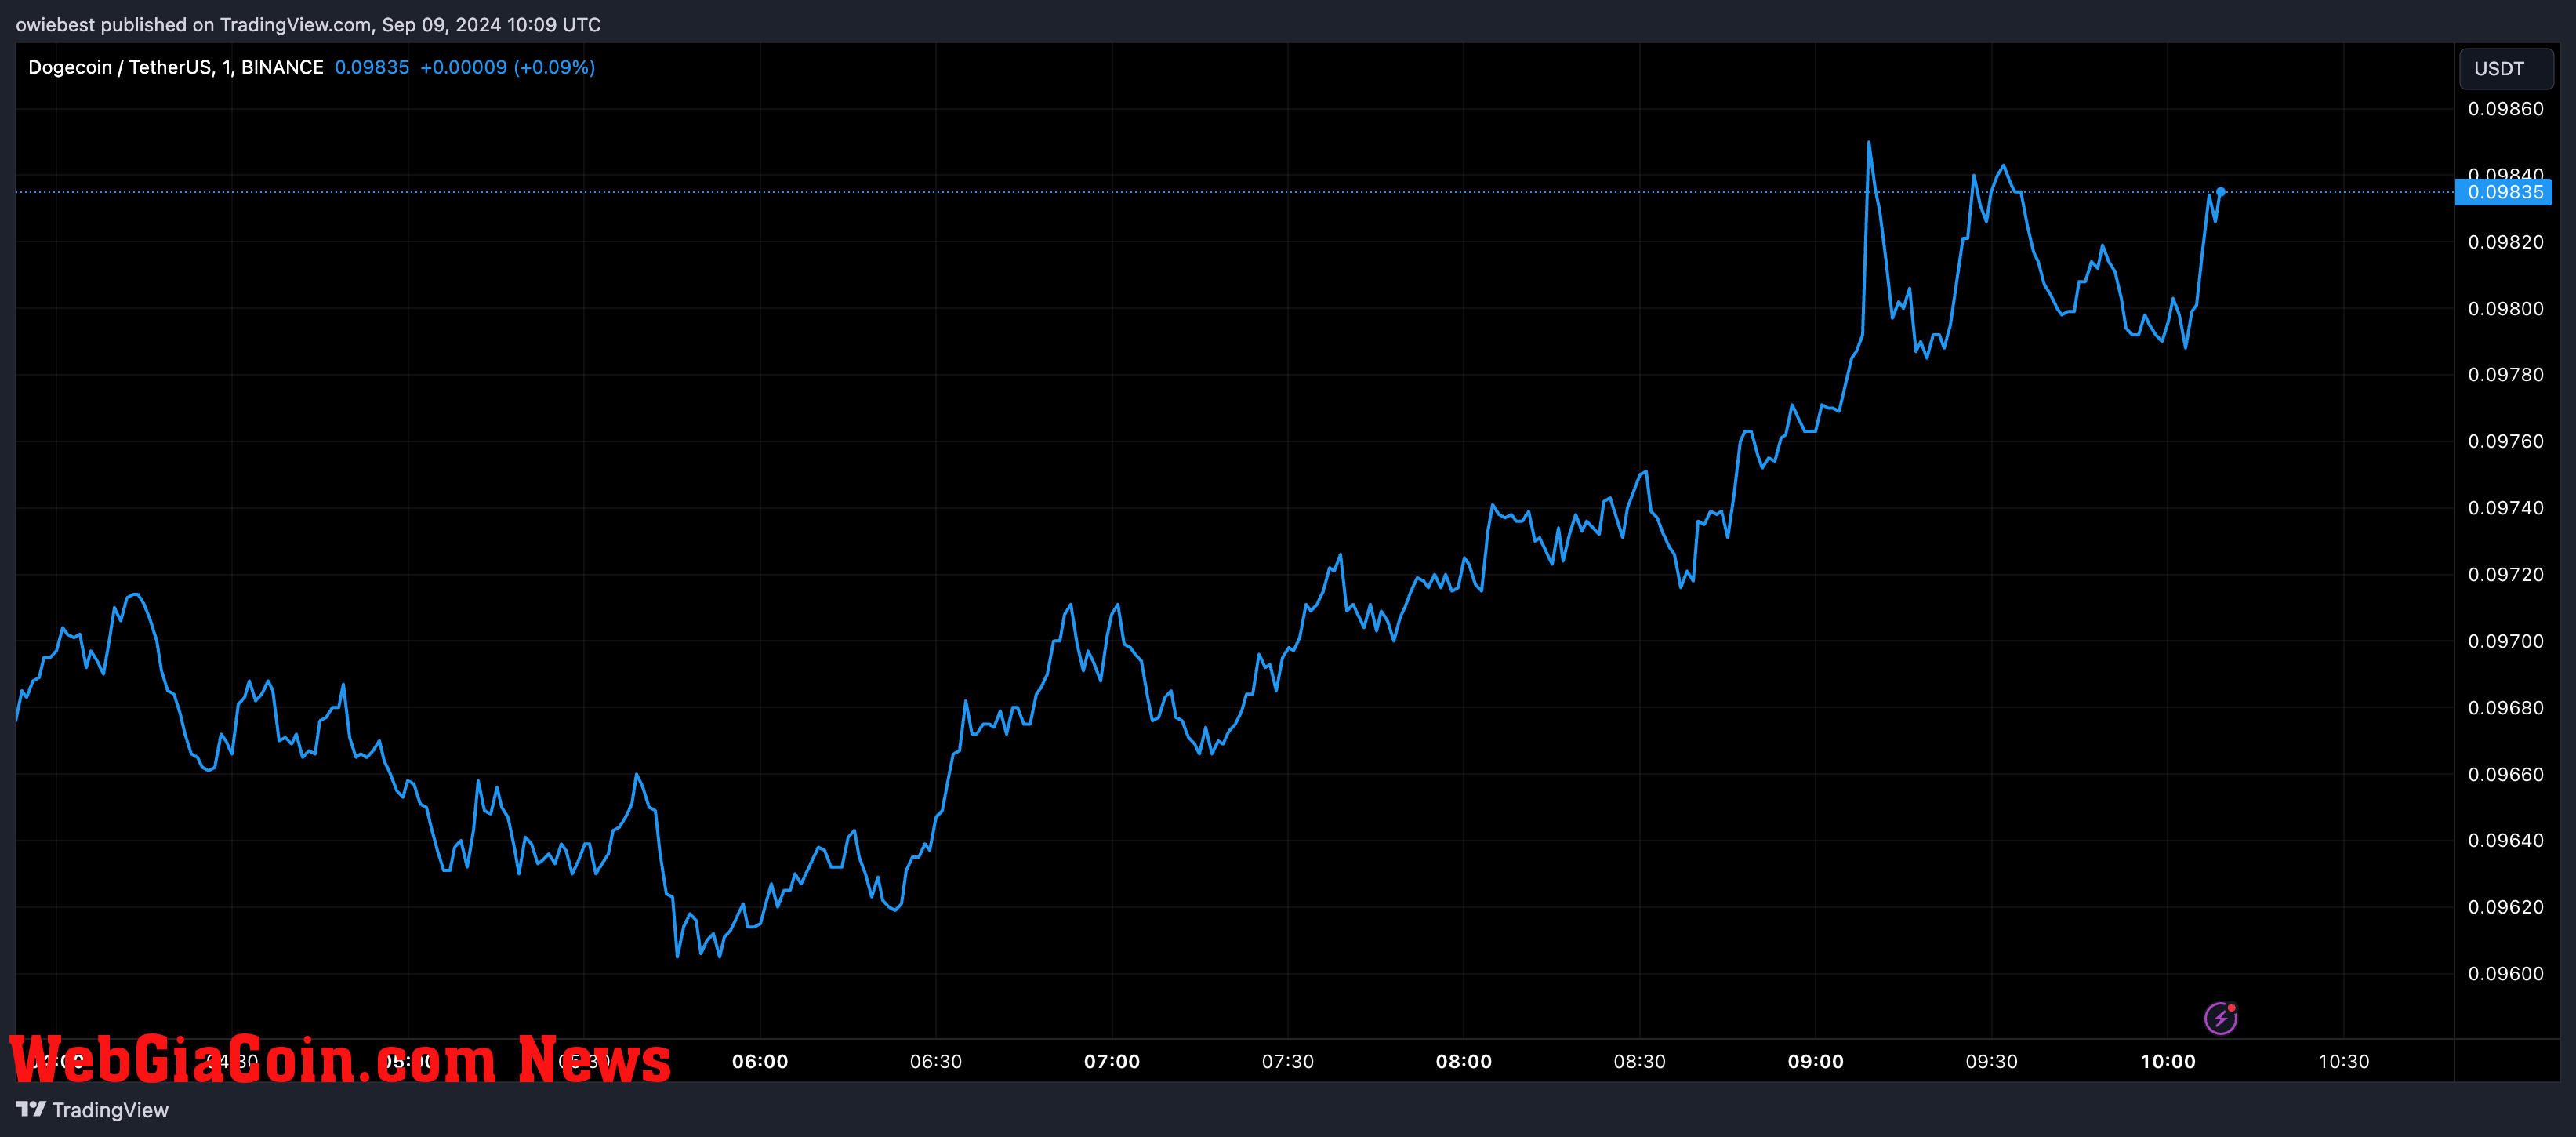2576x1137 pixels.
Task: Click the 09:30 time axis label
Action: click(x=1992, y=1061)
